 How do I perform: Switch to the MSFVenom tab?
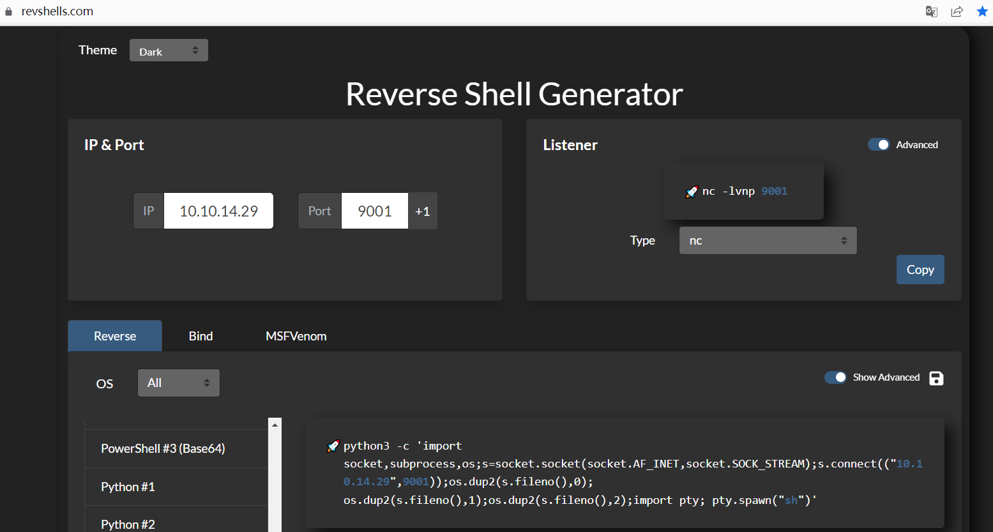click(296, 336)
